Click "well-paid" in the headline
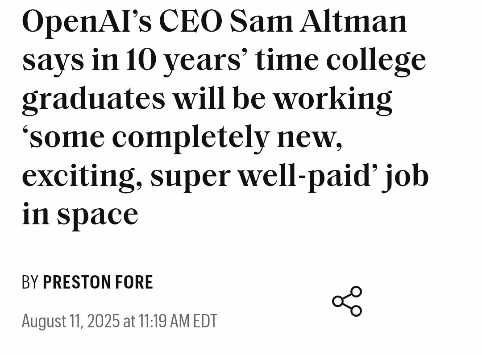 coord(306,176)
